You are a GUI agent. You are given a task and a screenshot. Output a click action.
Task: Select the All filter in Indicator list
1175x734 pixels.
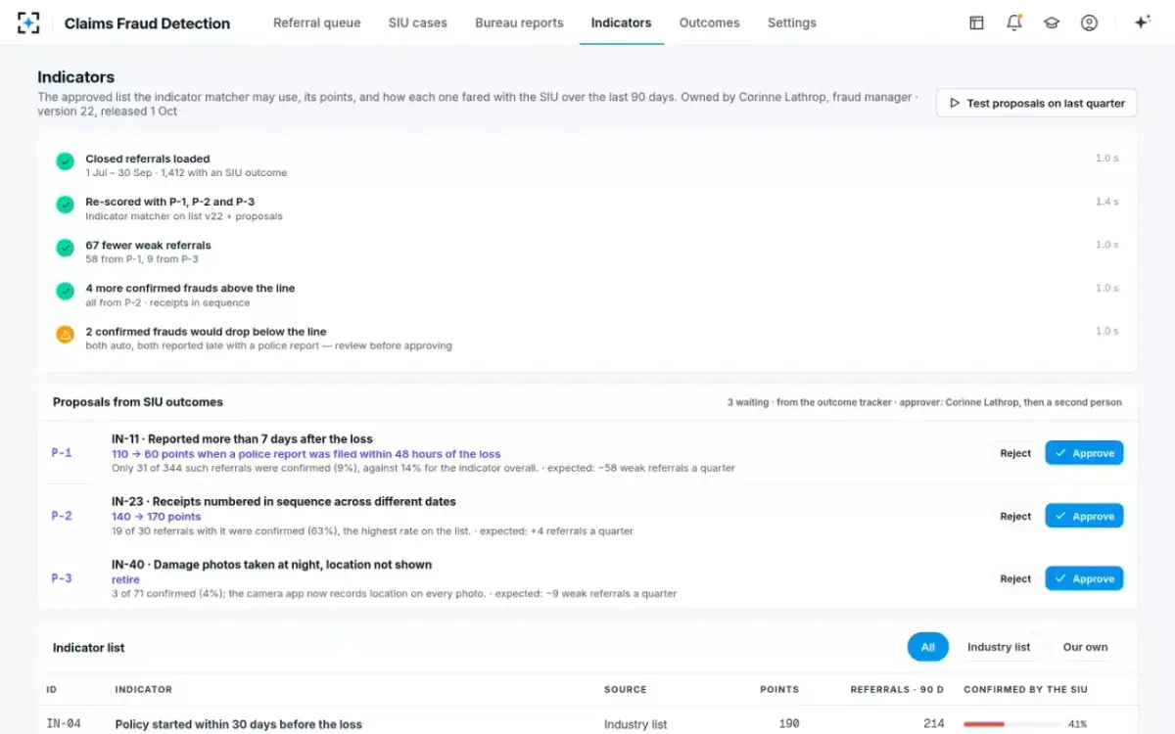[x=928, y=647]
